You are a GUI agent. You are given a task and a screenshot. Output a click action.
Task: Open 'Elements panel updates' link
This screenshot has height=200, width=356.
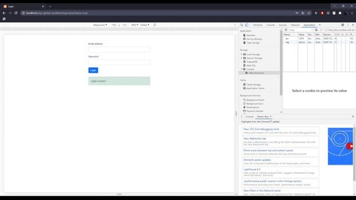pyautogui.click(x=257, y=160)
